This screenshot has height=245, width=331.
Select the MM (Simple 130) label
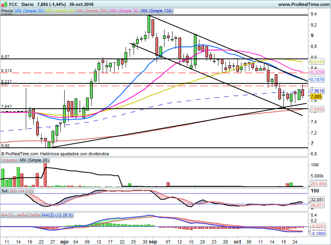pyautogui.click(x=157, y=11)
